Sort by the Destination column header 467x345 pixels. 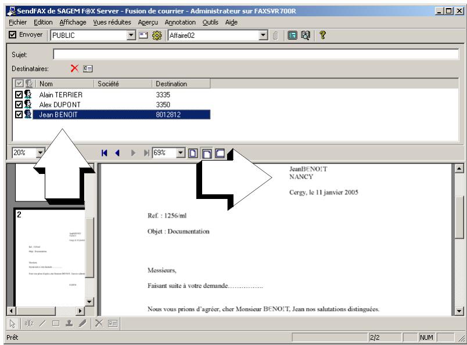[181, 84]
